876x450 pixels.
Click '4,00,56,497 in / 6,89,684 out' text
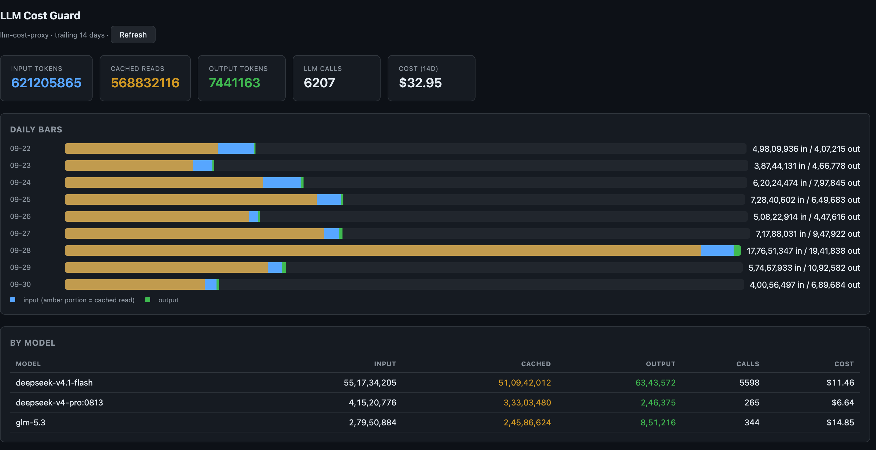tap(805, 285)
